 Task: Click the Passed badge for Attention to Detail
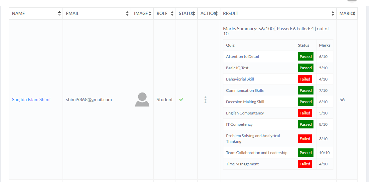tap(306, 57)
